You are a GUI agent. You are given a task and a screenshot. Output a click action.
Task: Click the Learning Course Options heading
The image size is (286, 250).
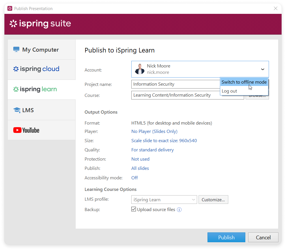click(x=110, y=189)
